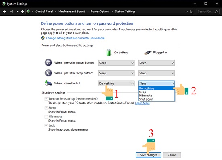The height and width of the screenshot is (160, 222).
Task: Select Hibernate in open lid list
Action: coord(157,96)
